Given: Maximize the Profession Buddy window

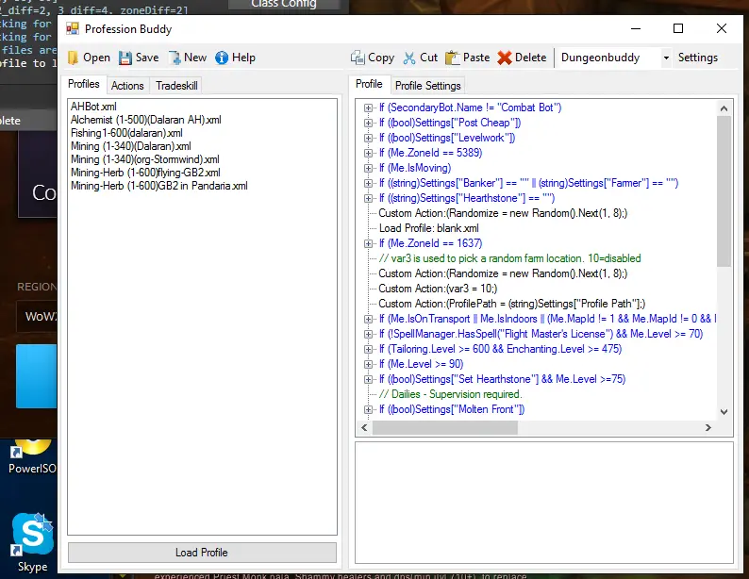Looking at the screenshot, I should [678, 28].
